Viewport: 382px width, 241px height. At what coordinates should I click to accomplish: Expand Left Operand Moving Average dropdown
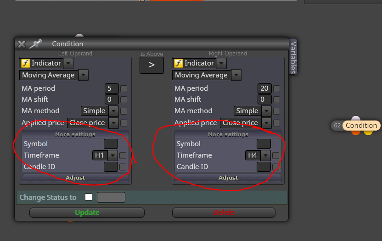click(x=83, y=75)
